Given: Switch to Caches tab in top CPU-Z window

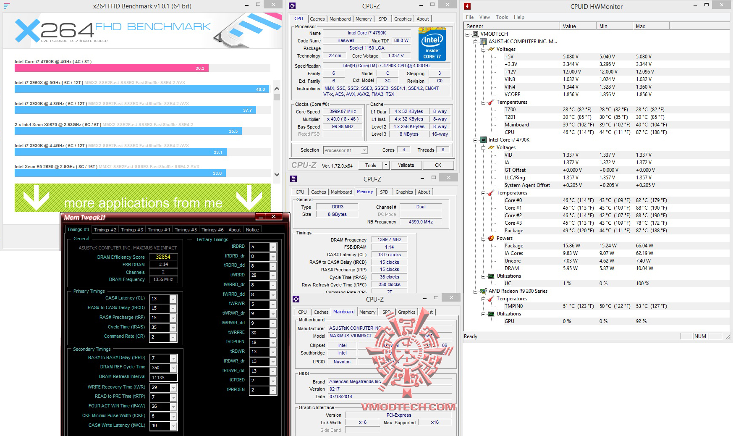Looking at the screenshot, I should point(317,19).
